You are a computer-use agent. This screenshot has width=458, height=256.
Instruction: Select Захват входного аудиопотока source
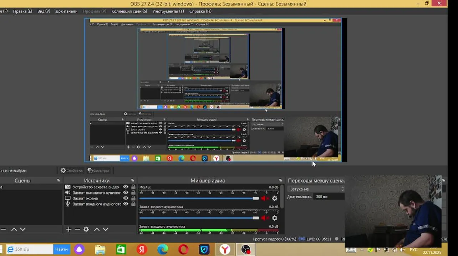(x=97, y=204)
